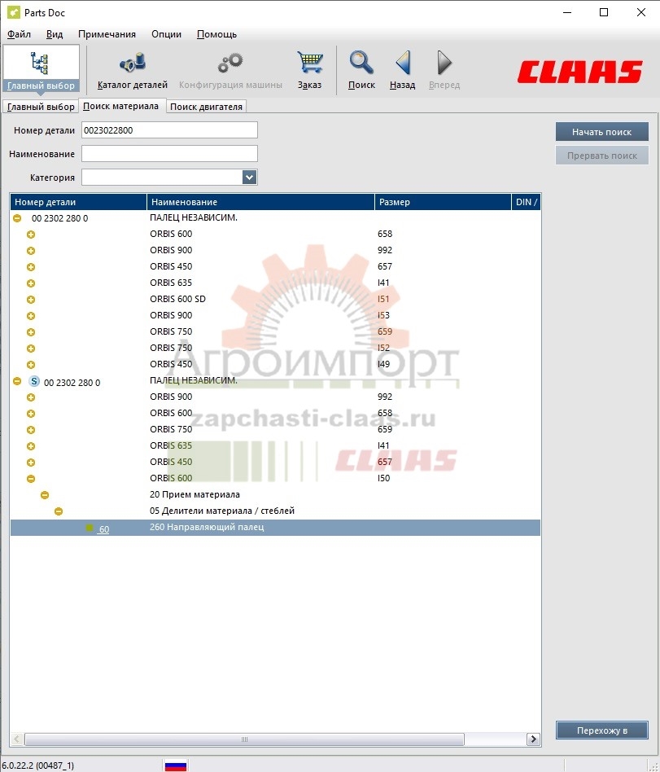
Task: Click the Russian flag in the status bar
Action: [x=176, y=765]
